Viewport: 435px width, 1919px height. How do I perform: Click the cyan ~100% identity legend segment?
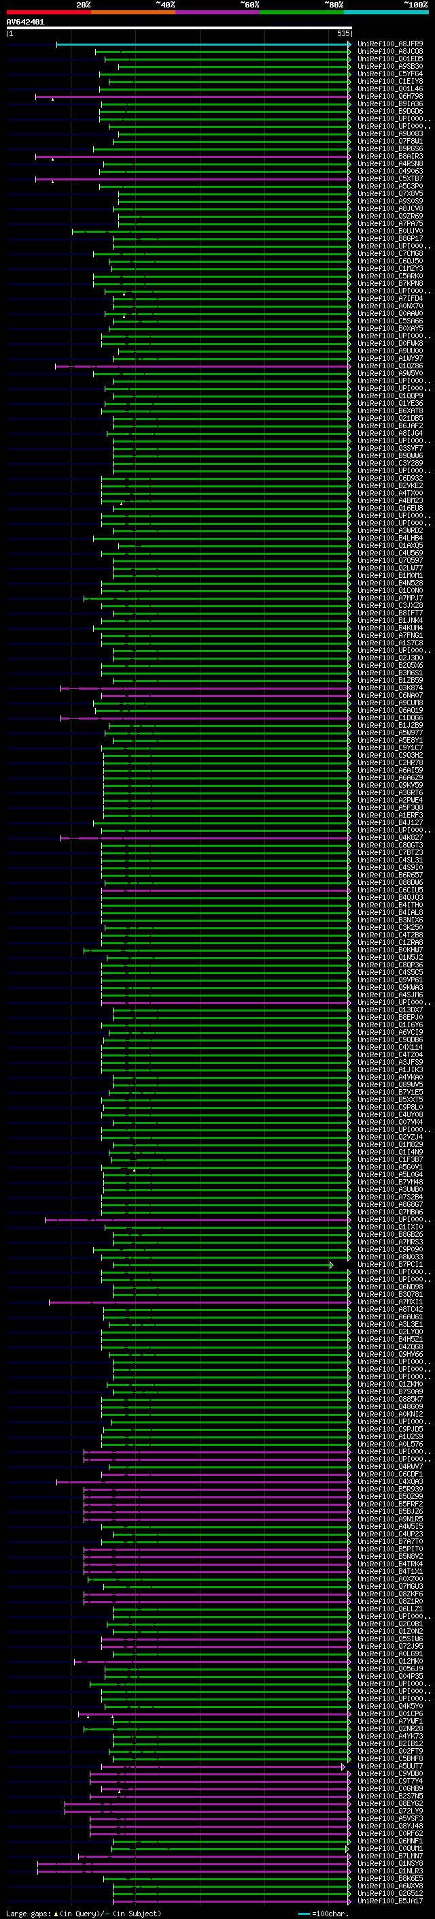pyautogui.click(x=387, y=12)
